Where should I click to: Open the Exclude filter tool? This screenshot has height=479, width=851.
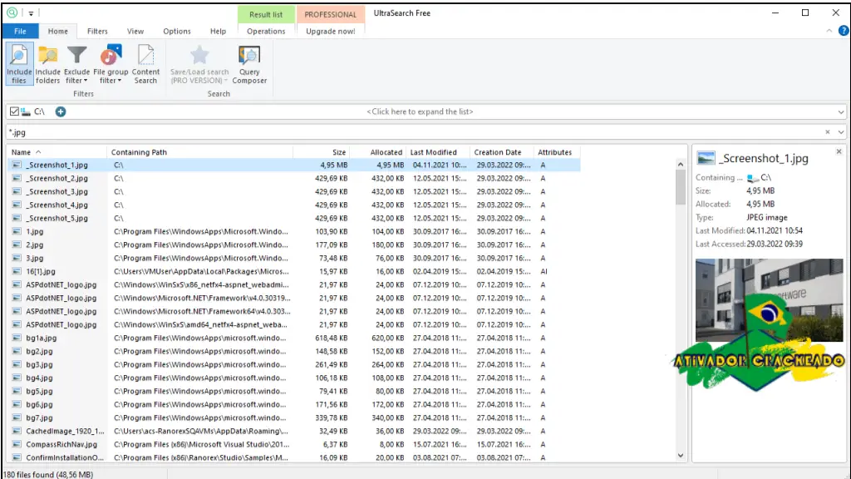pyautogui.click(x=76, y=64)
